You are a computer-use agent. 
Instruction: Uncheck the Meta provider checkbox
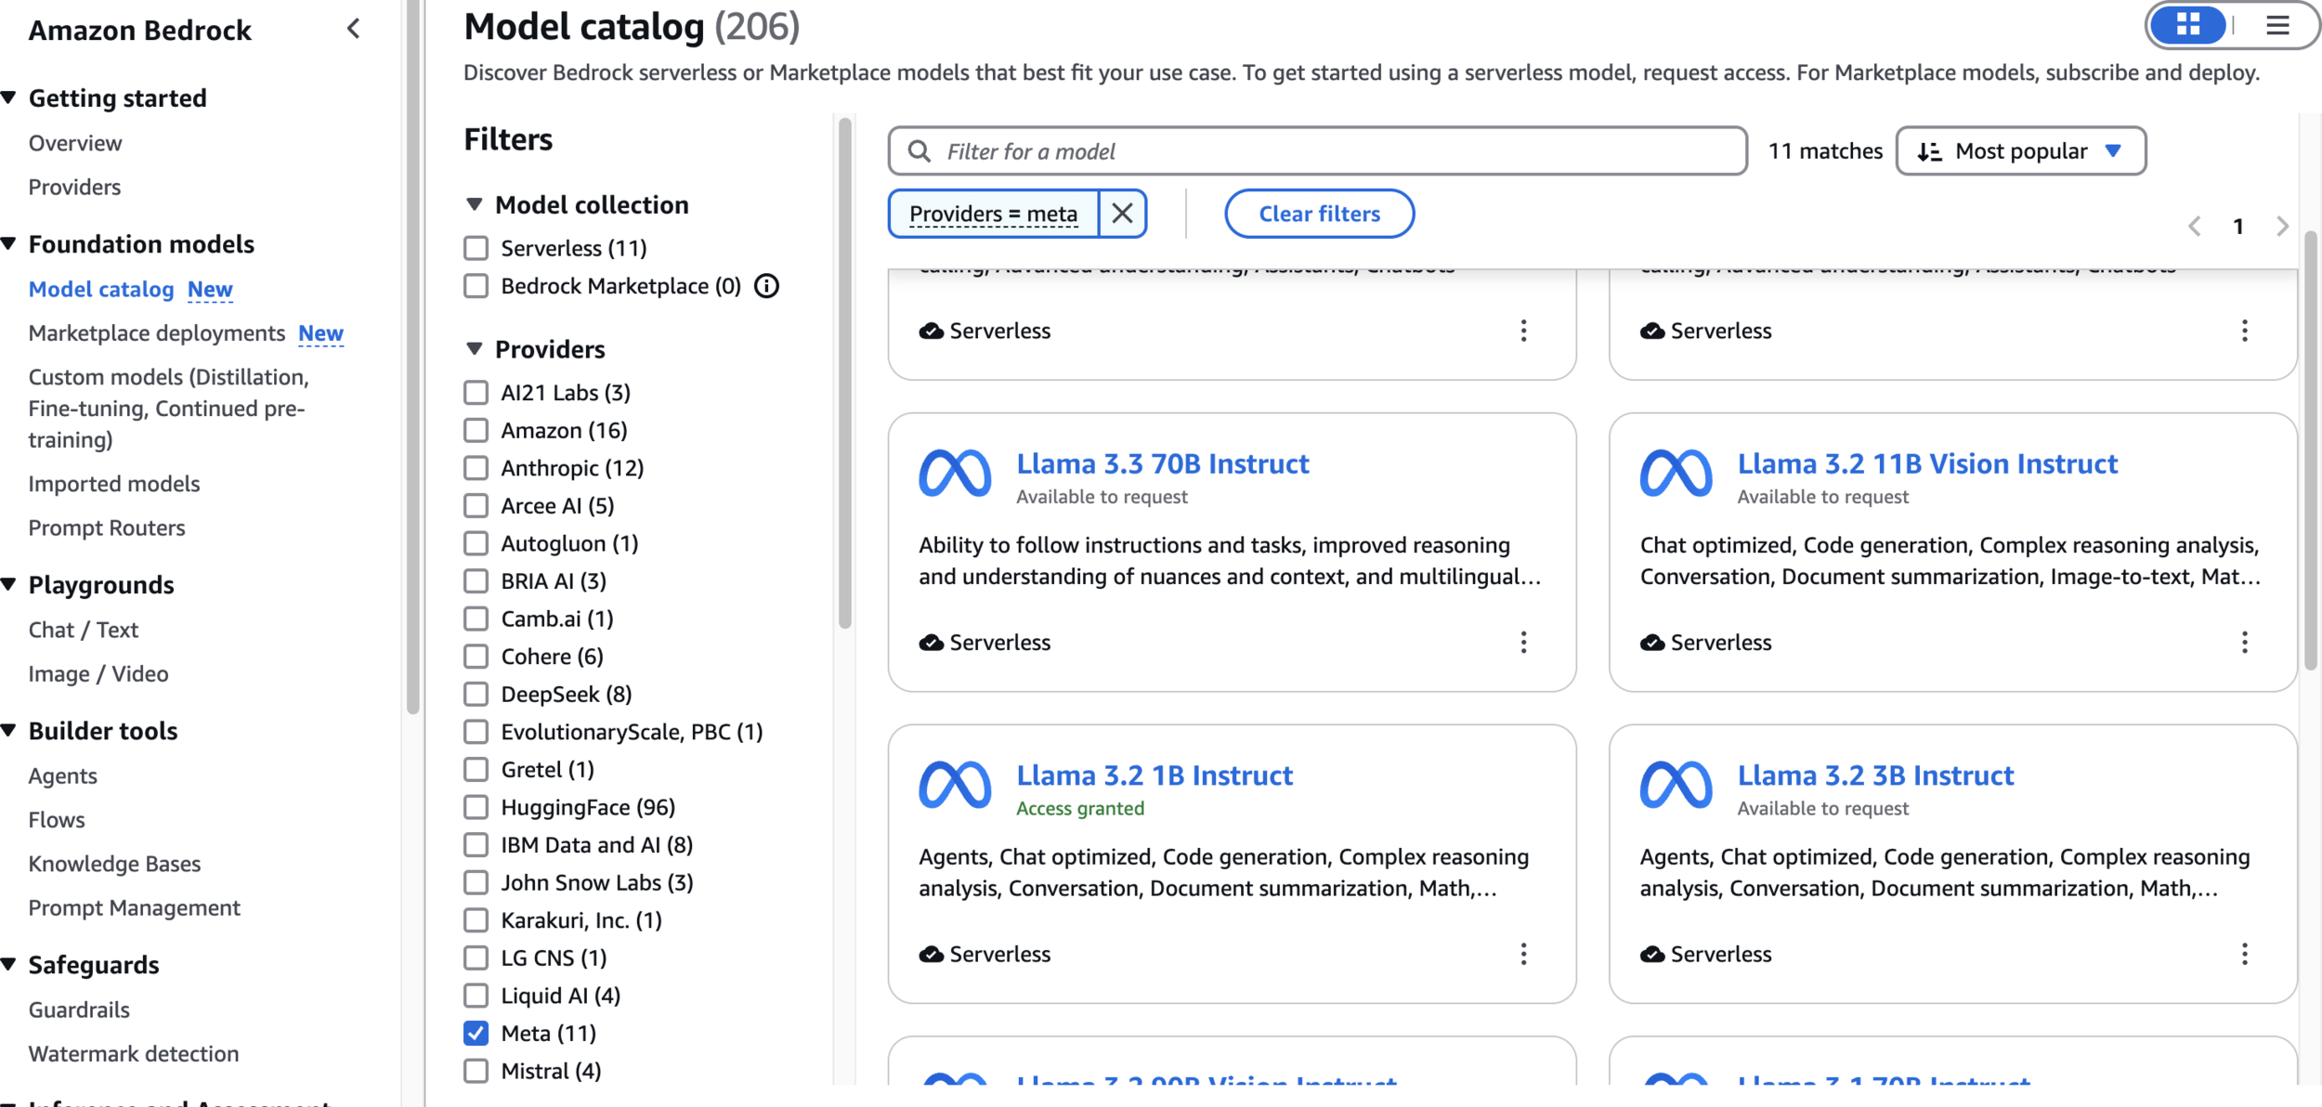(476, 1033)
